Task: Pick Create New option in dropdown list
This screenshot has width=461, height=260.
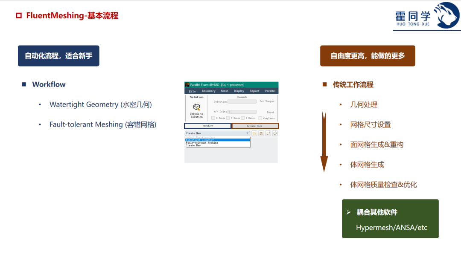Action: point(217,145)
